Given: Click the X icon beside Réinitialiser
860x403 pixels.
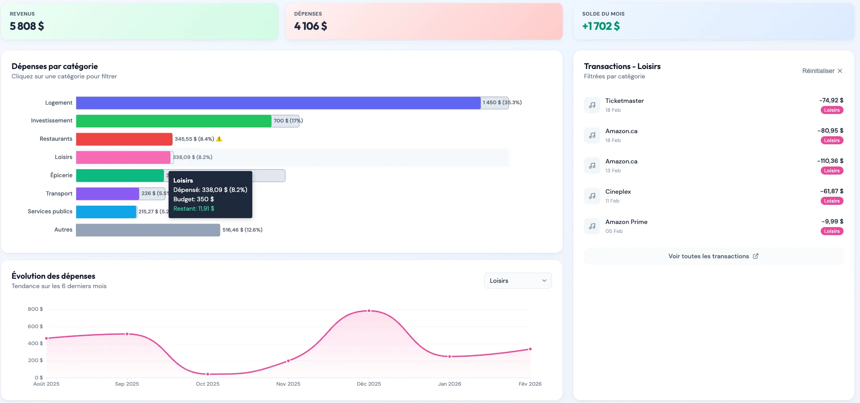Looking at the screenshot, I should 840,70.
